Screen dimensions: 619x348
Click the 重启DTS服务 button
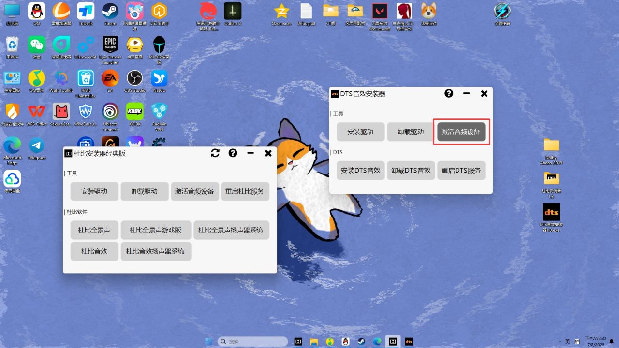point(461,171)
